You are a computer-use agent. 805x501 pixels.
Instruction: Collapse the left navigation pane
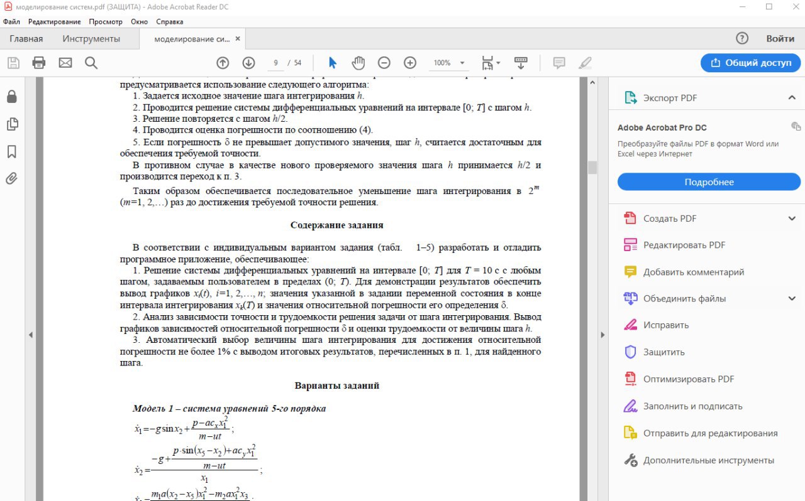pyautogui.click(x=31, y=335)
